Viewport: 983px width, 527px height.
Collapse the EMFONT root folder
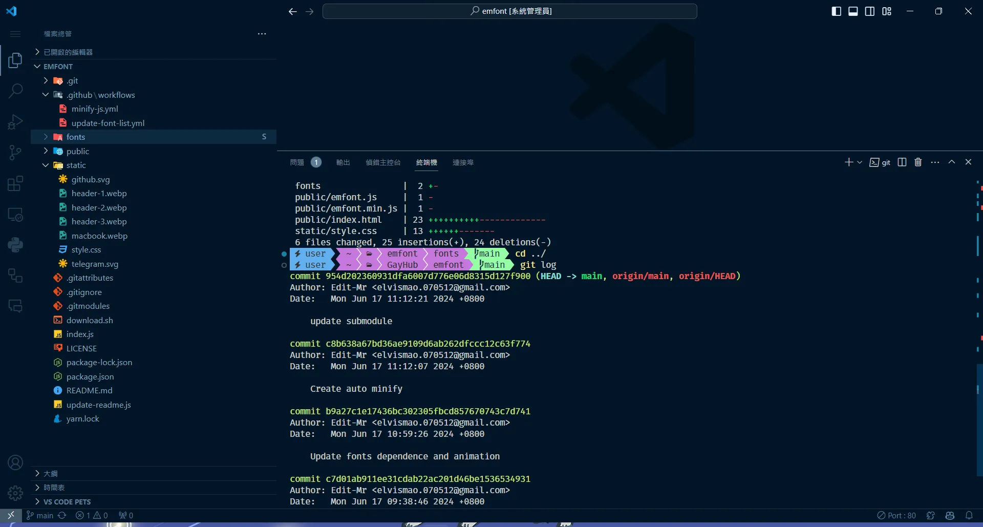point(154,67)
